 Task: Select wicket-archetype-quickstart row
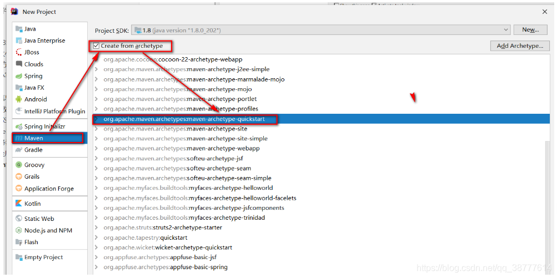[318, 247]
